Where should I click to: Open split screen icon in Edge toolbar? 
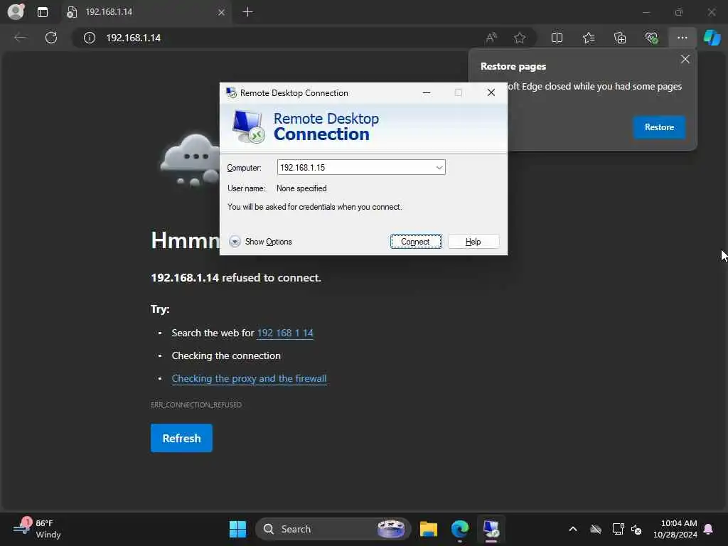(x=557, y=38)
